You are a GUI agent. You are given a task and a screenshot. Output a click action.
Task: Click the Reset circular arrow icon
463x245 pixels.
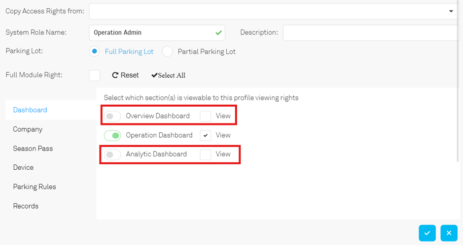click(115, 75)
